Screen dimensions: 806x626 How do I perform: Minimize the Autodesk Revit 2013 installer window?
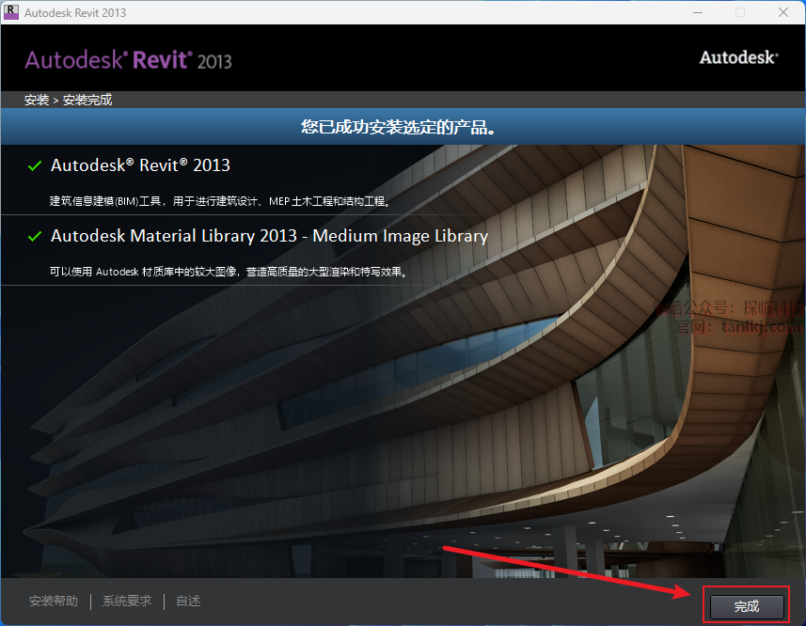pyautogui.click(x=698, y=12)
